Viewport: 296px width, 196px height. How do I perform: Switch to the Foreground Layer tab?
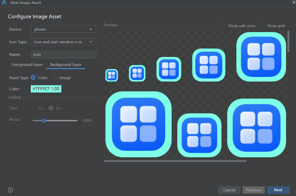tap(27, 64)
